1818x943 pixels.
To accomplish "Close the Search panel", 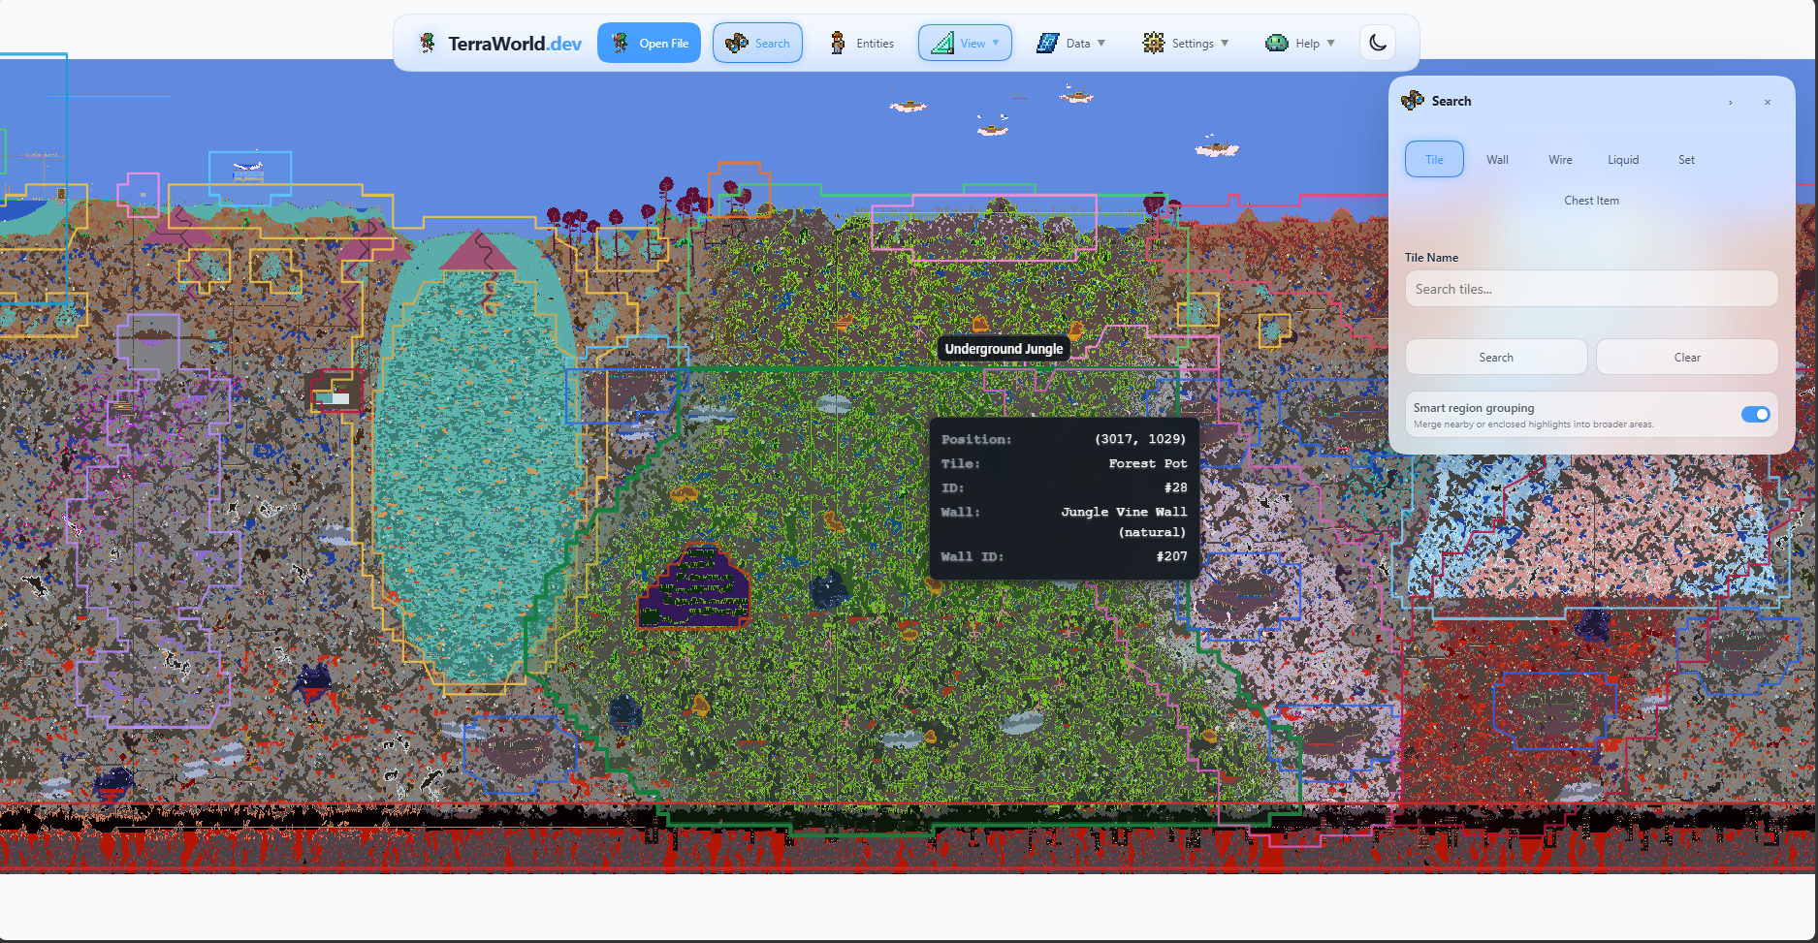I will 1768,102.
